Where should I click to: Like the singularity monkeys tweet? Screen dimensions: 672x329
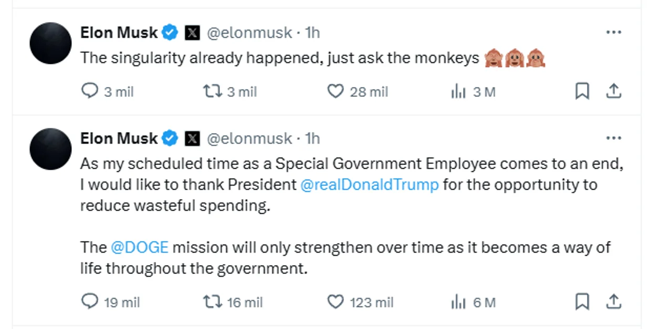click(x=335, y=92)
